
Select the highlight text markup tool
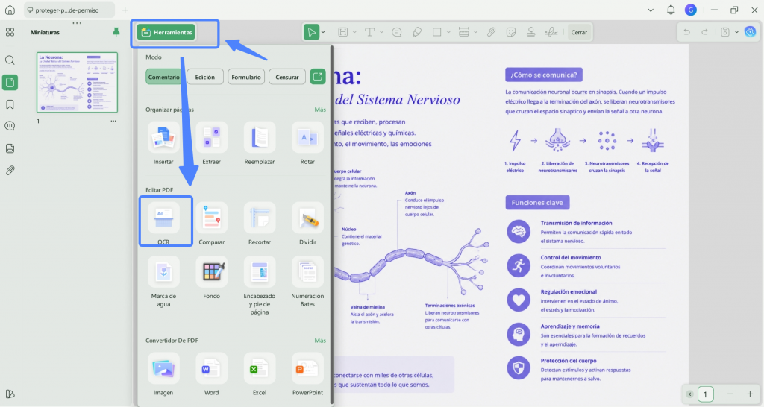tap(343, 32)
